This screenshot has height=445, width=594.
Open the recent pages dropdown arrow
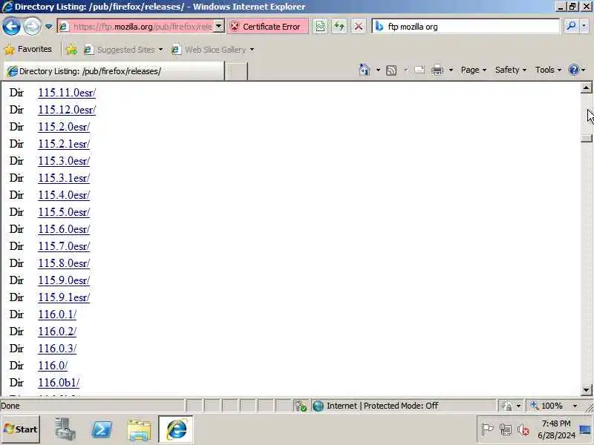point(48,27)
